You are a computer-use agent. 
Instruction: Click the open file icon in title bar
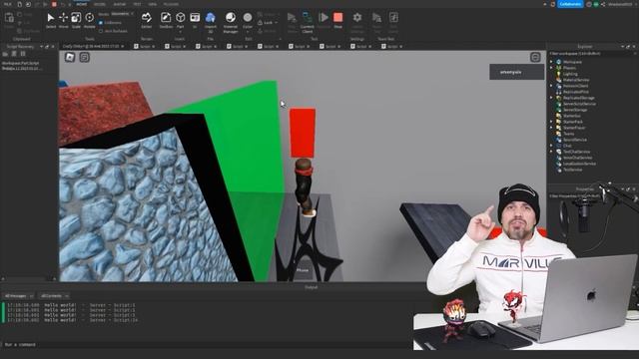(28, 4)
